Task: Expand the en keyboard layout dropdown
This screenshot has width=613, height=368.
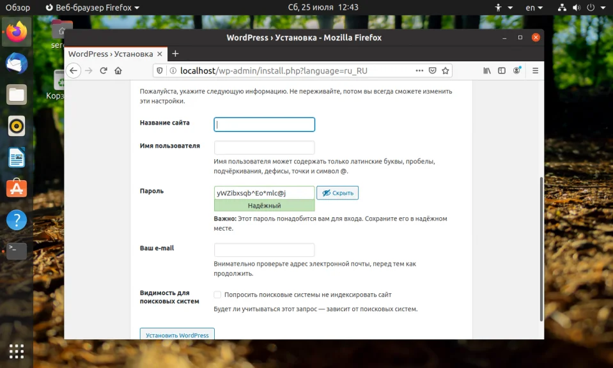Action: (534, 8)
